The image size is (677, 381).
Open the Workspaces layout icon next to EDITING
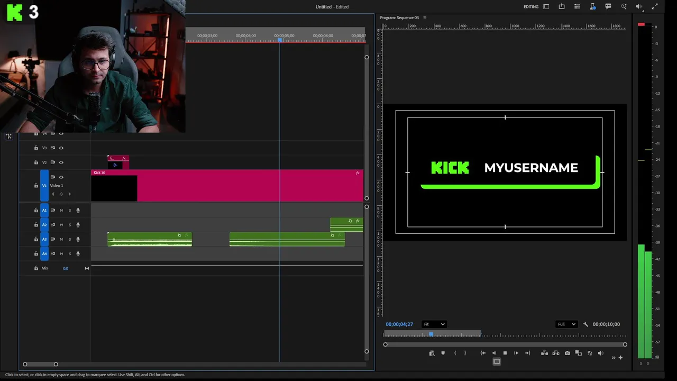click(546, 6)
